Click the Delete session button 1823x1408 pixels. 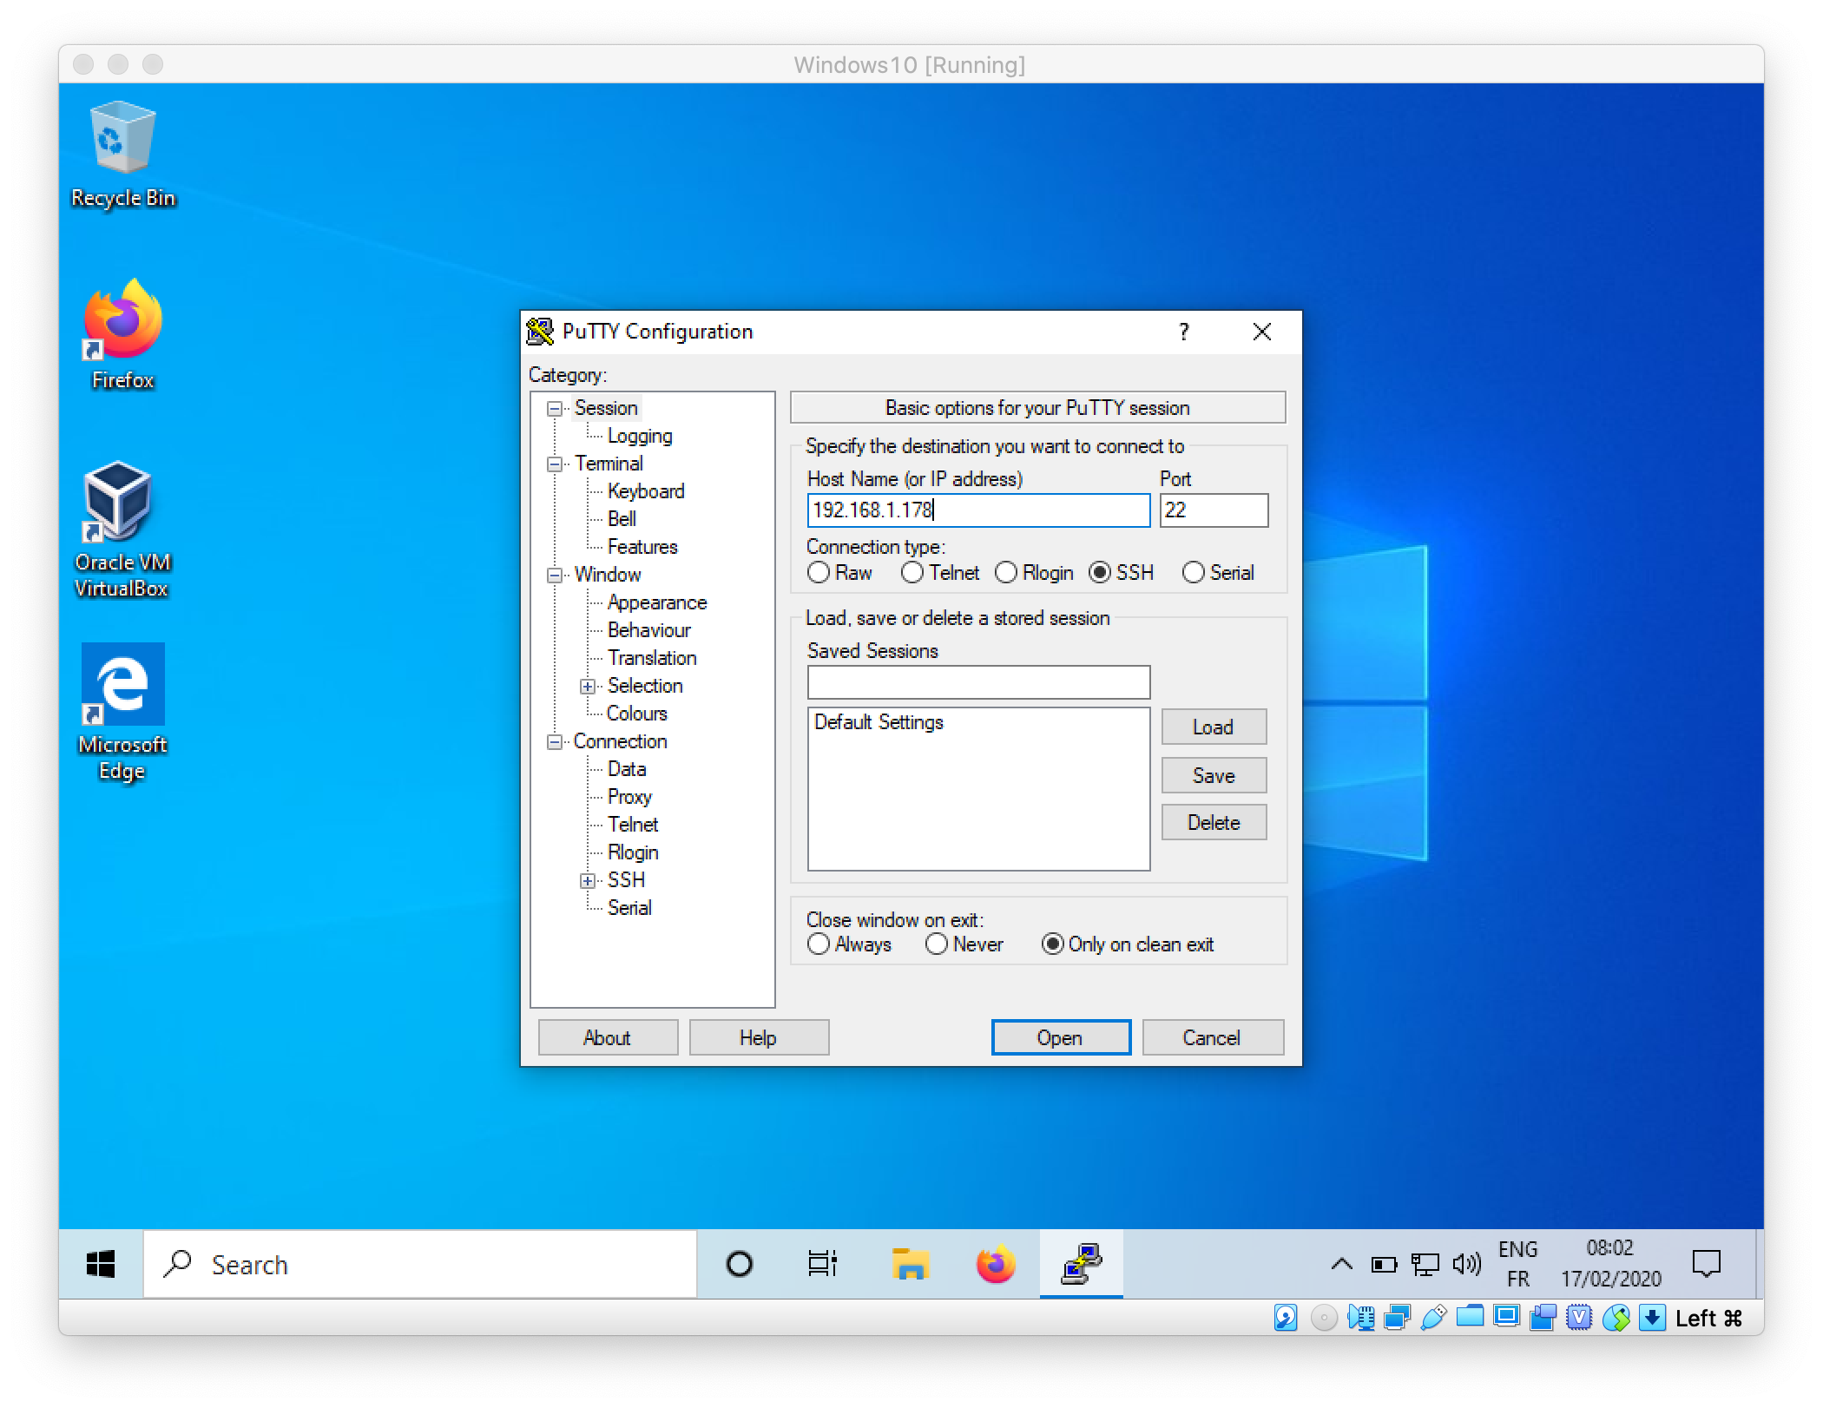coord(1214,823)
